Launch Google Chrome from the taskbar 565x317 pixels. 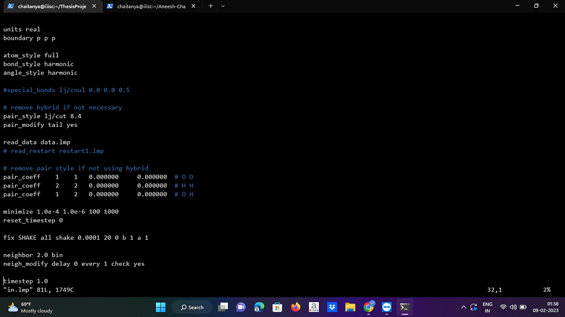[x=369, y=307]
